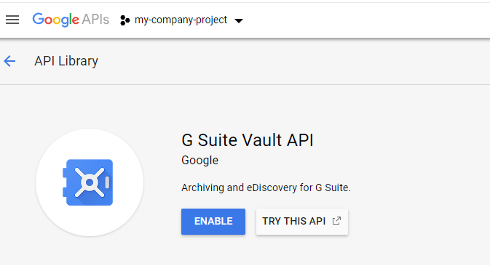
Task: Click the colorful Google wordmark logo
Action: point(55,20)
